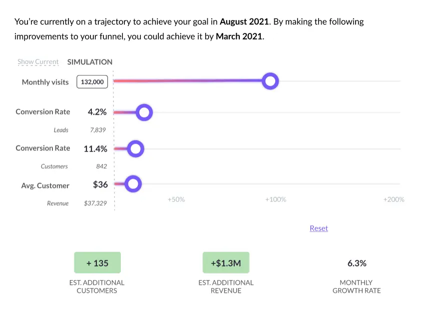Click the +100% axis label
This screenshot has height=313, width=432.
point(275,199)
